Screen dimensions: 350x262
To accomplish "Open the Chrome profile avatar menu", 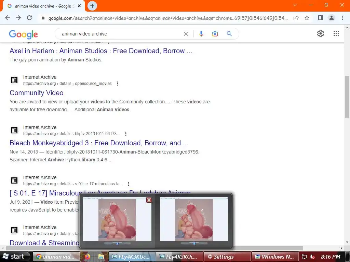I will tap(332, 18).
